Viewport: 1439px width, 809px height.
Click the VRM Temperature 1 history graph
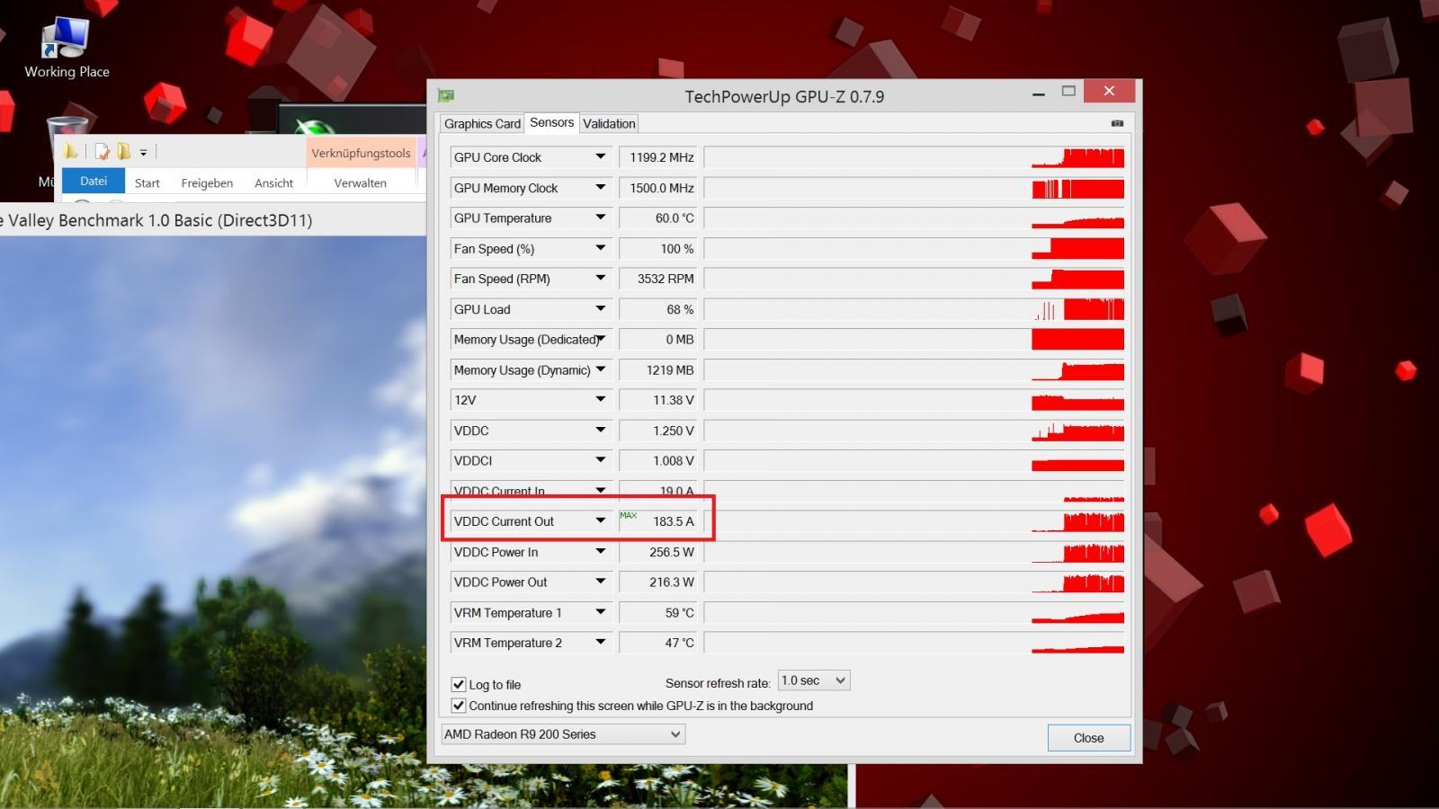coord(915,613)
